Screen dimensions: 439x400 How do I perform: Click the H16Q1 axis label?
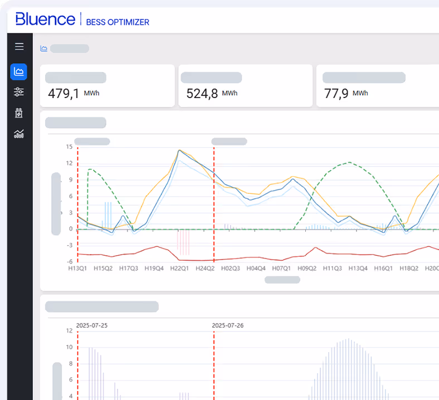383,269
